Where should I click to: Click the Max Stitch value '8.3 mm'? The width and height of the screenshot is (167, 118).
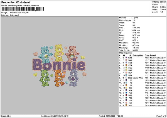[x=136, y=43]
